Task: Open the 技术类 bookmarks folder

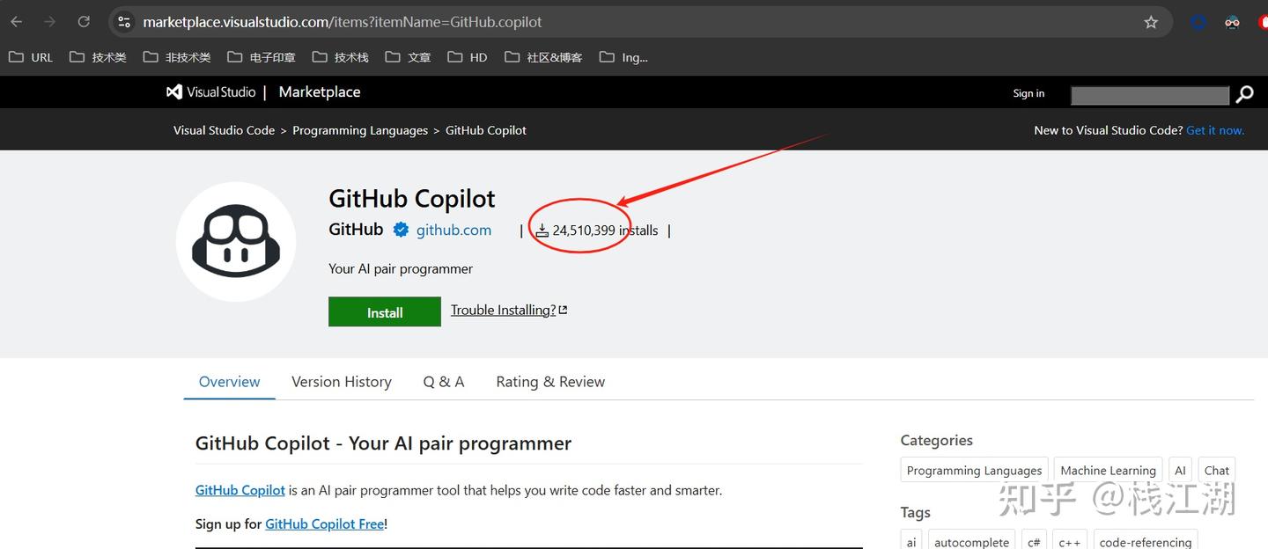Action: tap(98, 56)
